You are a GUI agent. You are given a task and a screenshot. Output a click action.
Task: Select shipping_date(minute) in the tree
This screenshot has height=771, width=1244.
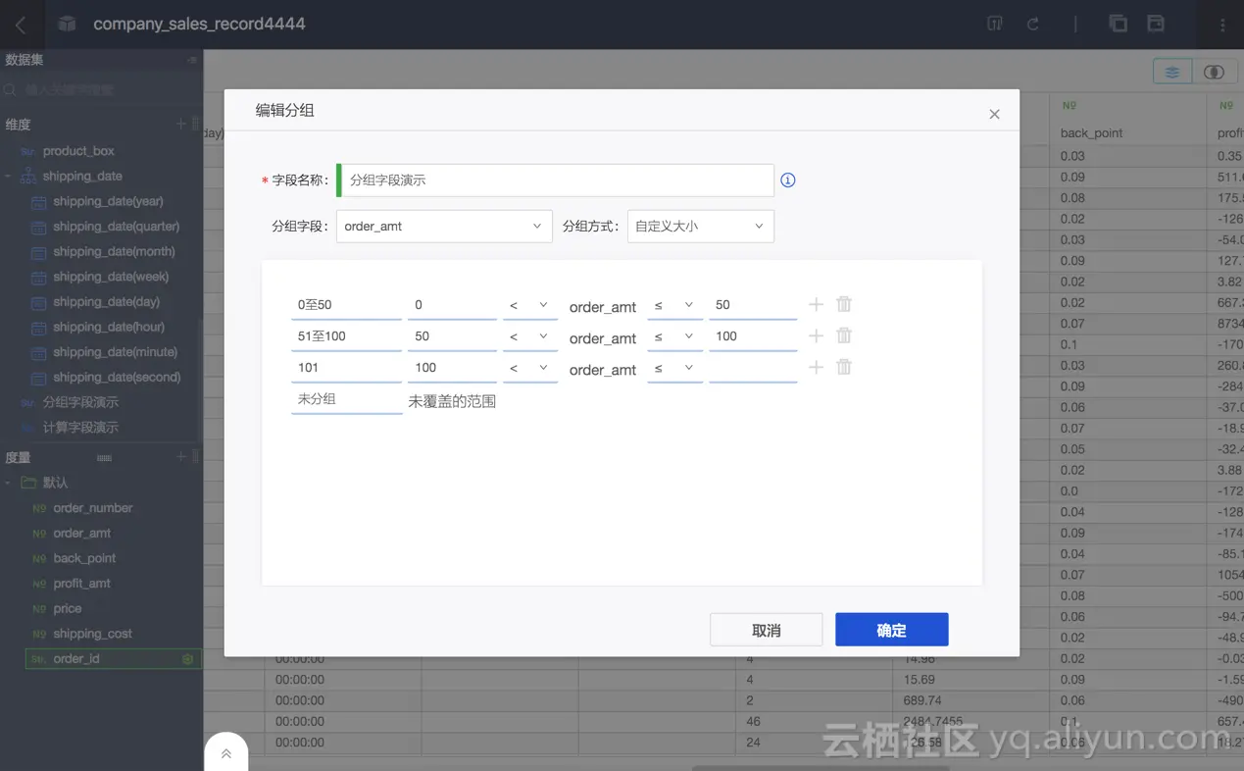click(x=115, y=352)
